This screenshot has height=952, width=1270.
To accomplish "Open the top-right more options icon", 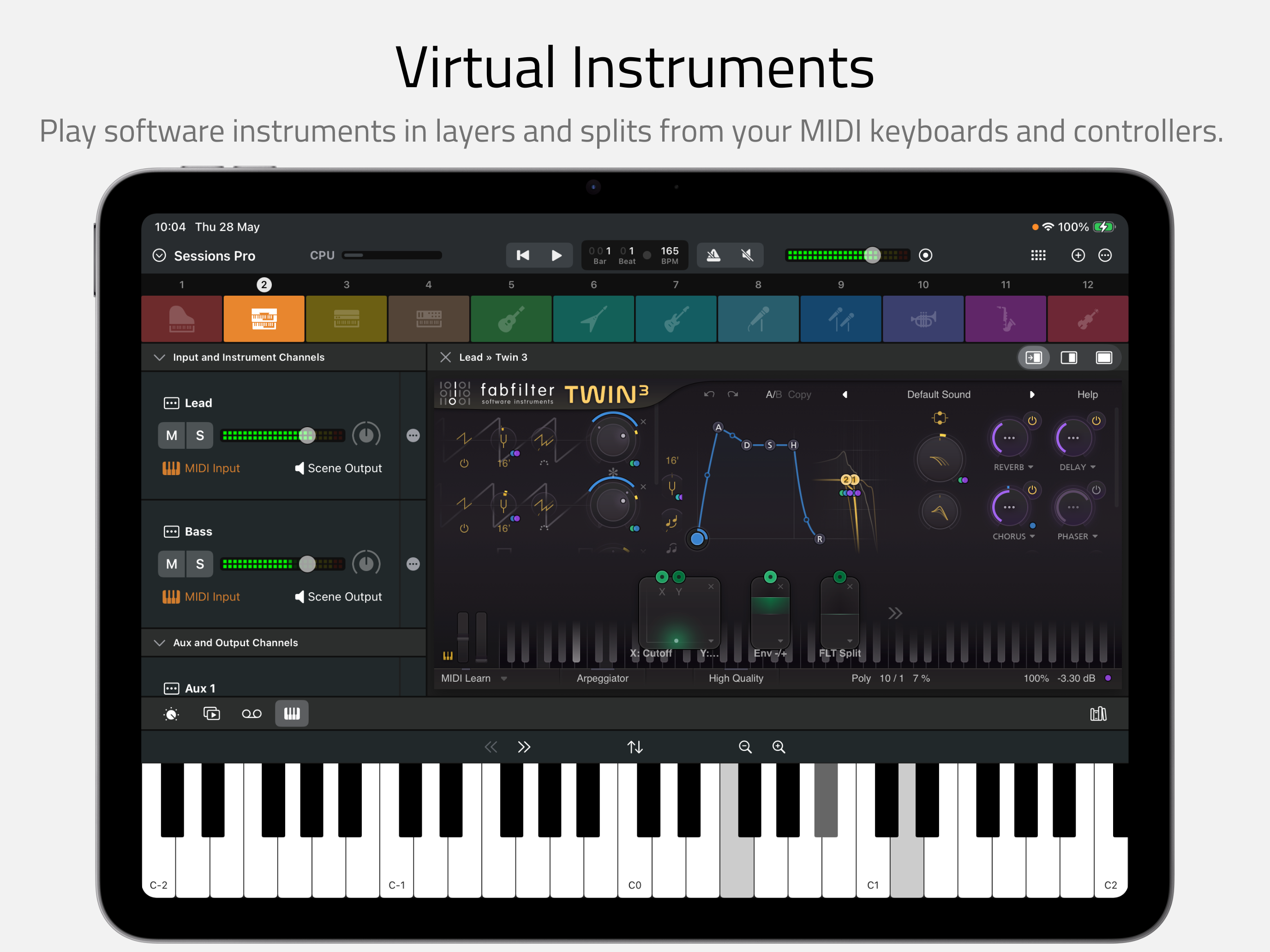I will pos(1105,256).
